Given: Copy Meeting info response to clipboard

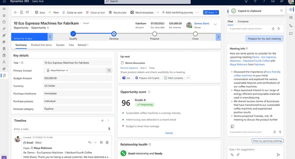Looking at the screenshot, I should [x=232, y=126].
